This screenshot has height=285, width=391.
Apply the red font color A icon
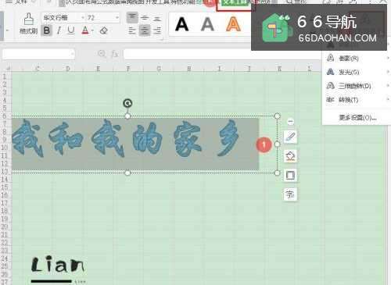tap(85, 30)
